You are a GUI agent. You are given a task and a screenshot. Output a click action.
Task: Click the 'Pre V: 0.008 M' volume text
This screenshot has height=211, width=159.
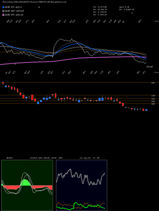pyautogui.click(x=127, y=10)
